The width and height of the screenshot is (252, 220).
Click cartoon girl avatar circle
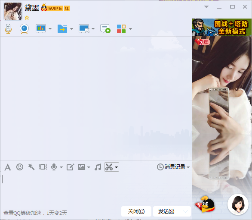click(x=238, y=204)
